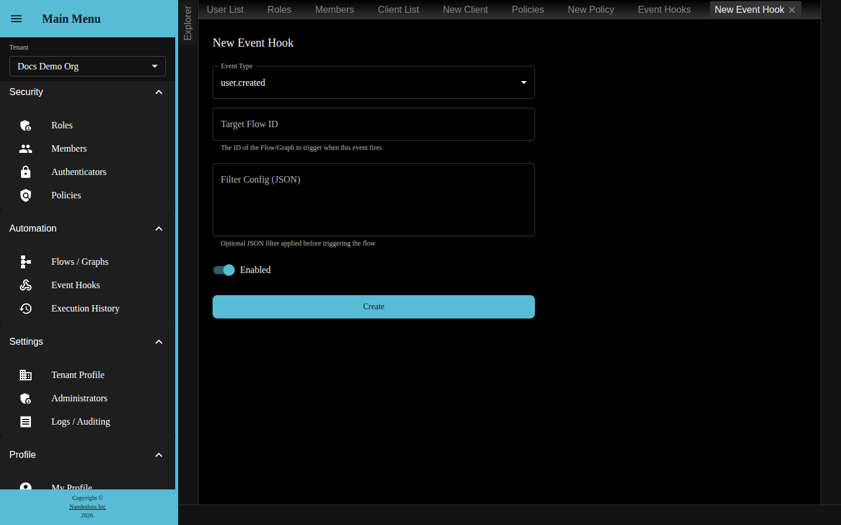Screen dimensions: 841x525
Task: Switch to the Roles tab
Action: pos(279,10)
